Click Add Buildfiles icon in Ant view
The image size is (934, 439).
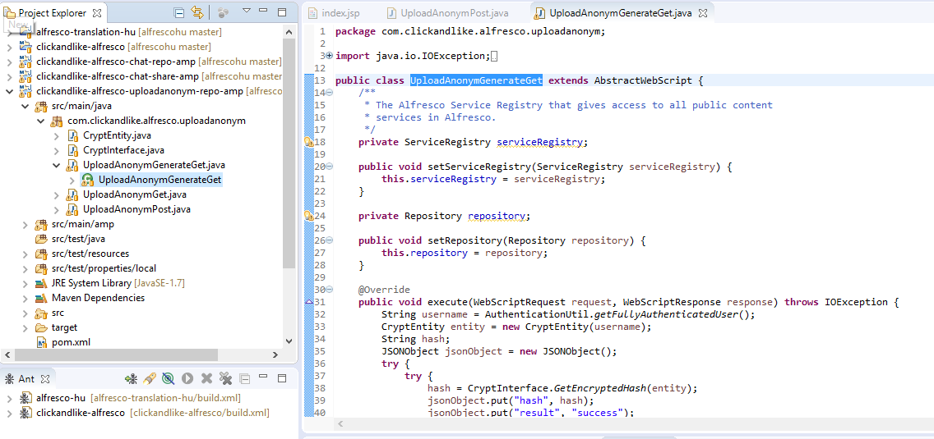pos(131,378)
